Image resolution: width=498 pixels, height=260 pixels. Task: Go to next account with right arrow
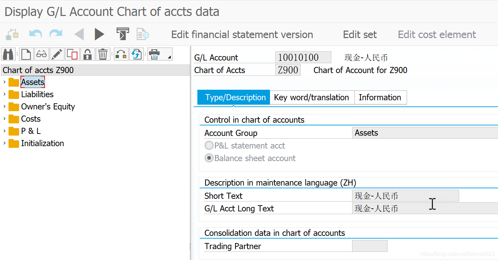click(99, 34)
